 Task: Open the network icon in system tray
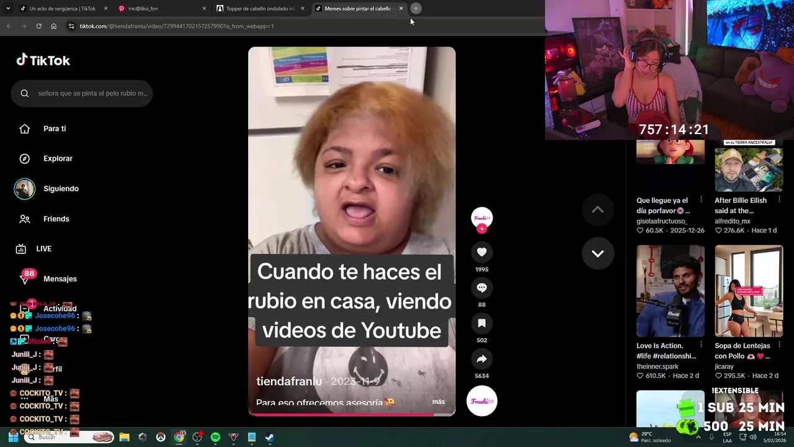coord(743,437)
